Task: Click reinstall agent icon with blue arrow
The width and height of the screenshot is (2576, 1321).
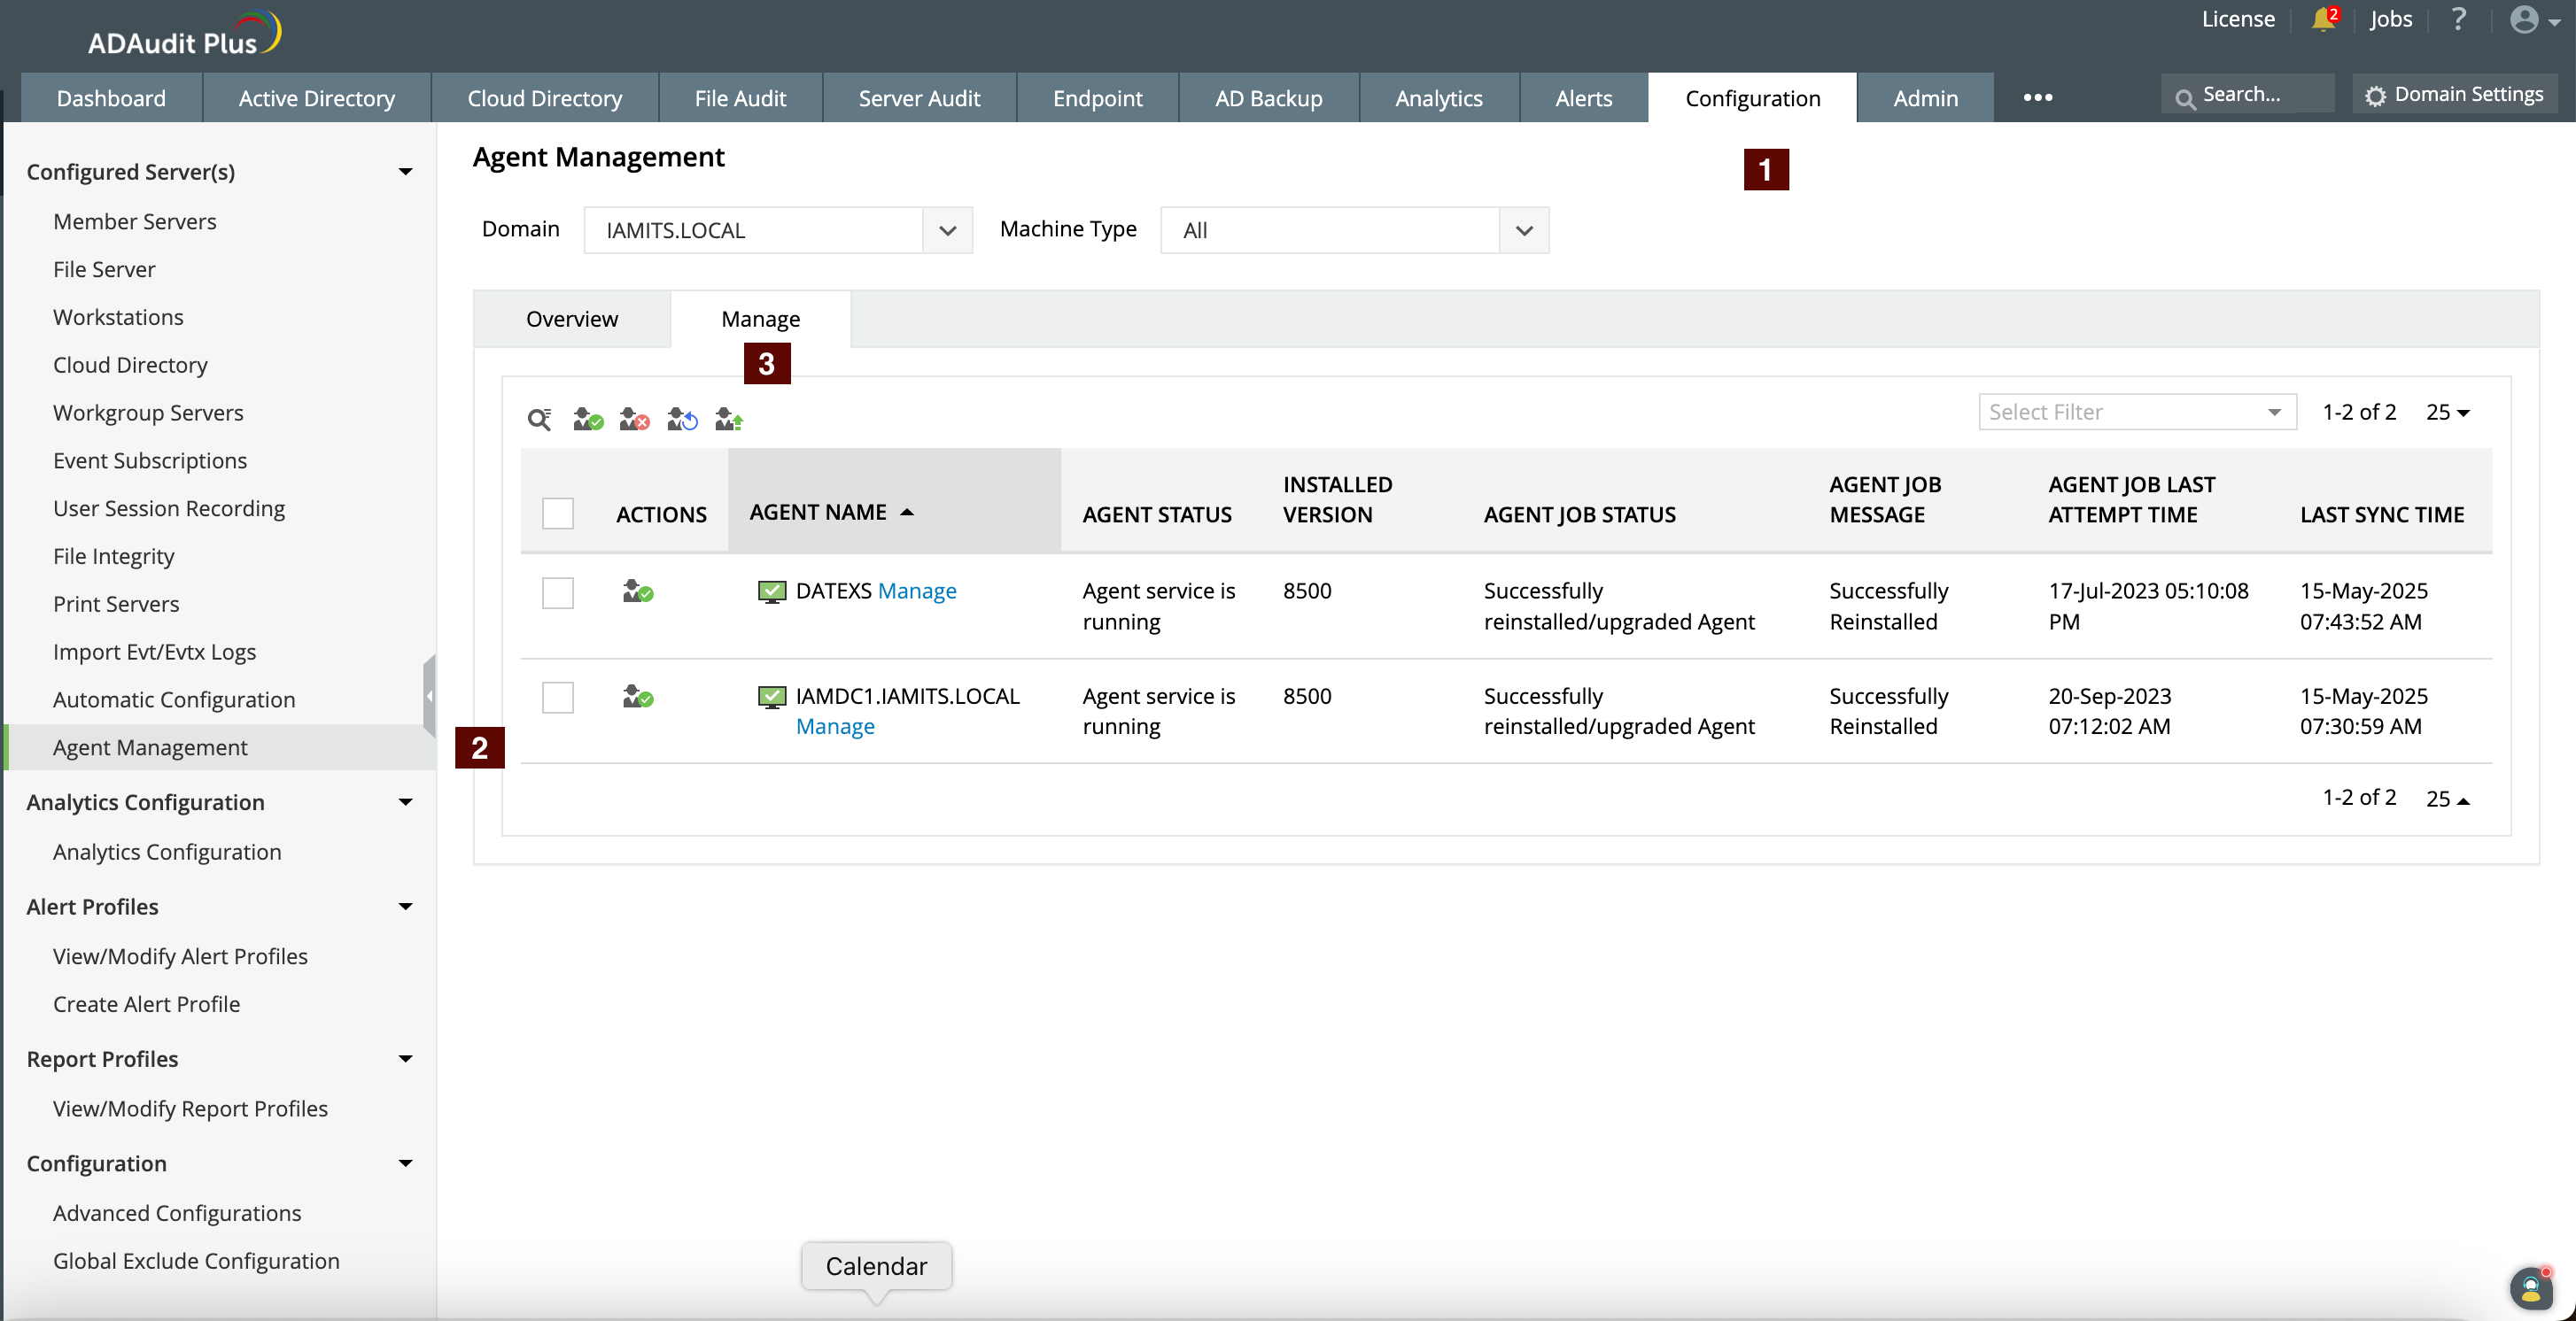Action: pos(682,420)
